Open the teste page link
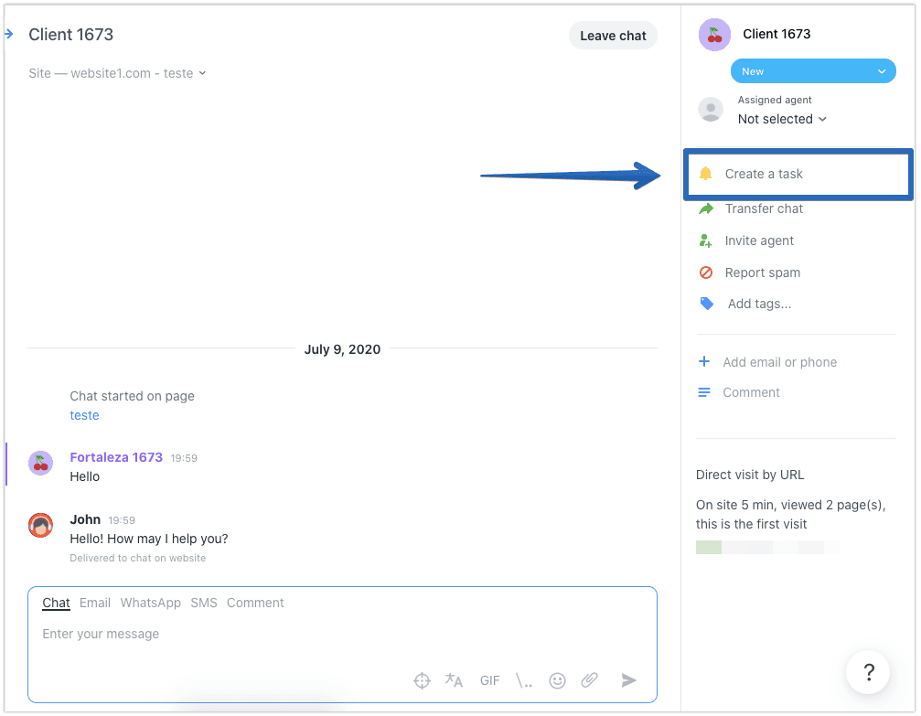 tap(84, 415)
